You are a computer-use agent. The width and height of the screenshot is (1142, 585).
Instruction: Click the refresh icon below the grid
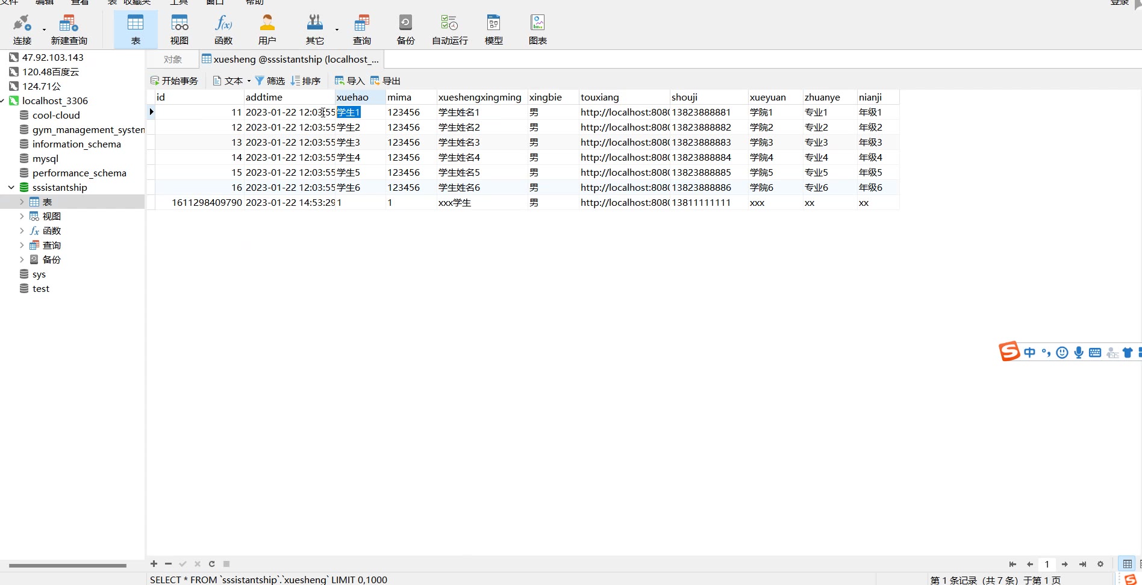coord(212,564)
